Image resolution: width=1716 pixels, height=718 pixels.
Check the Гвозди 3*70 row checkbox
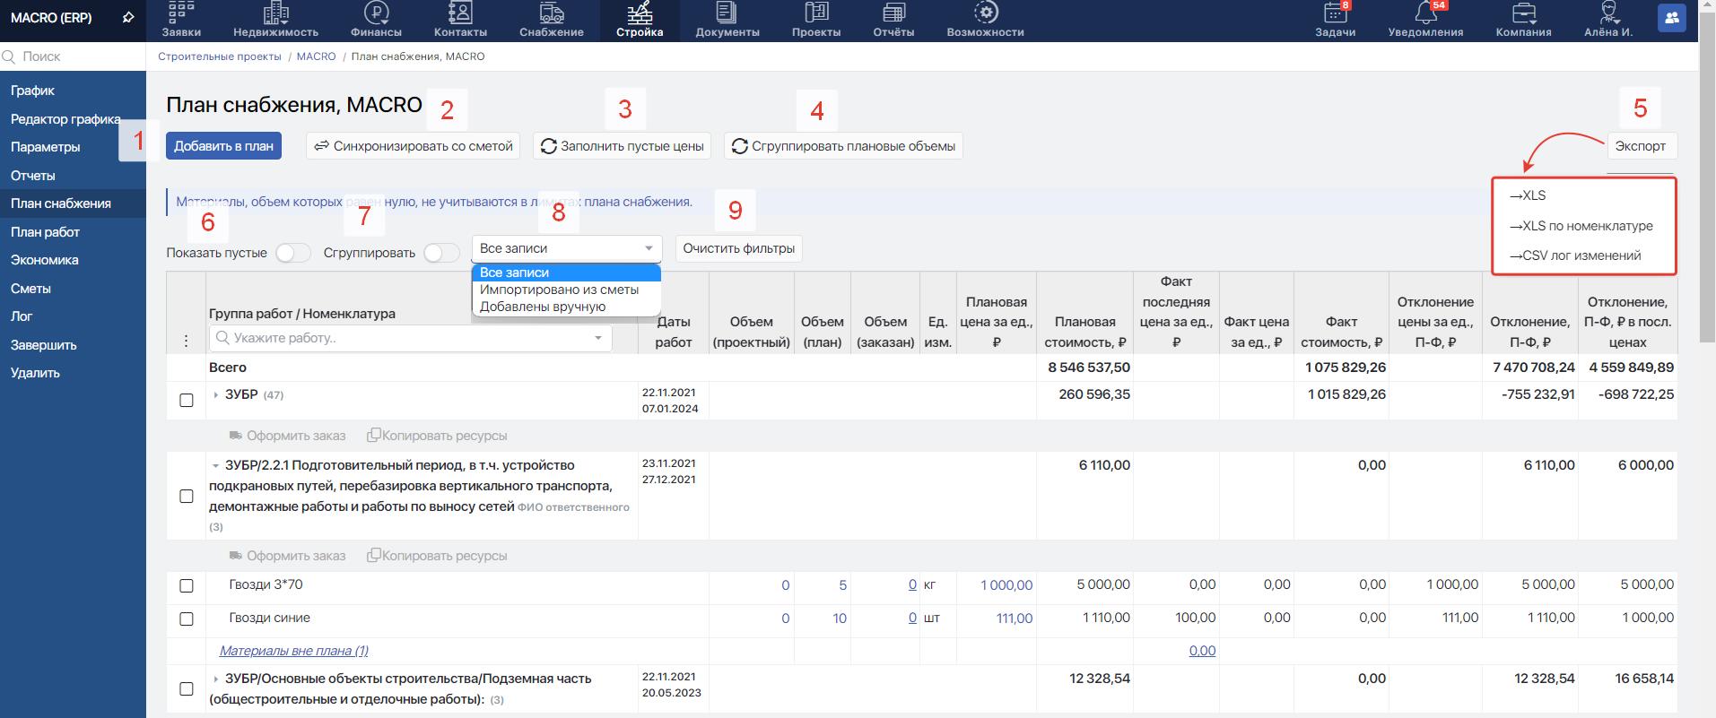[187, 585]
